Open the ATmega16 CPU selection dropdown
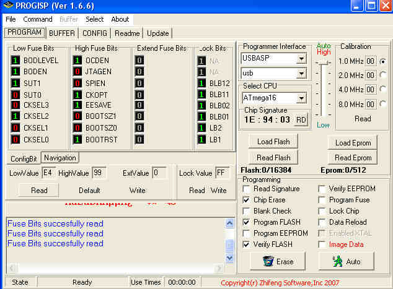393x289 pixels. tap(301, 98)
